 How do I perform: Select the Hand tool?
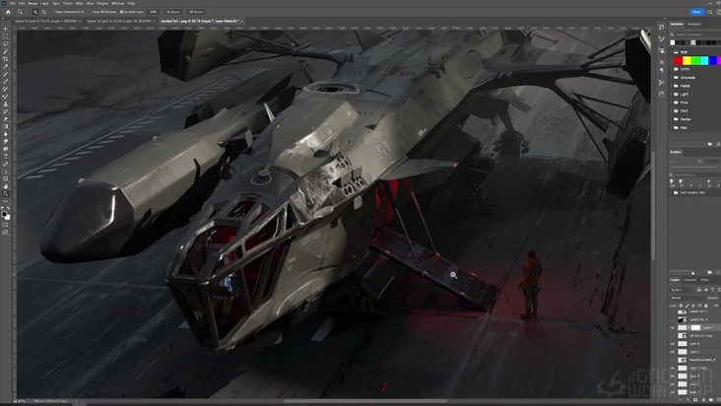(6, 186)
